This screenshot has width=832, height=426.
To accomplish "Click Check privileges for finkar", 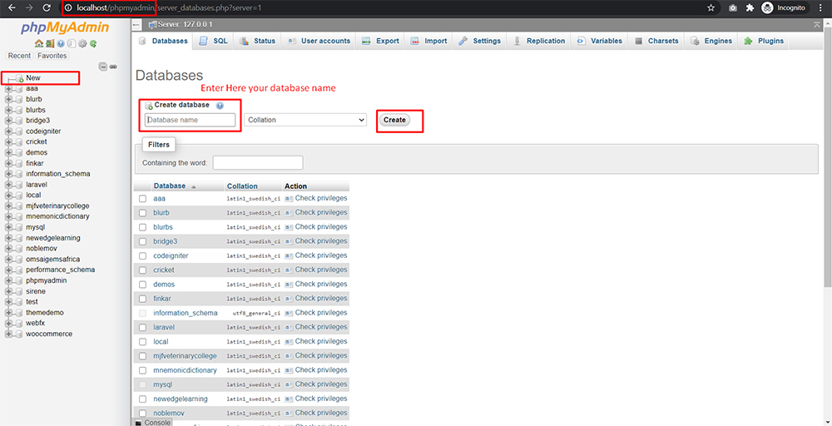I will [x=321, y=298].
